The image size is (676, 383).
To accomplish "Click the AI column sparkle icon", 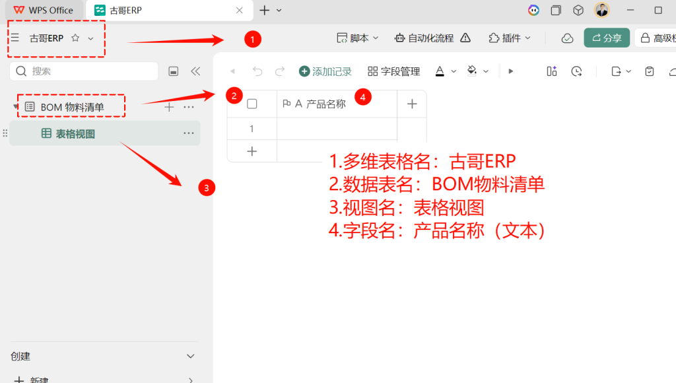I will [x=552, y=71].
